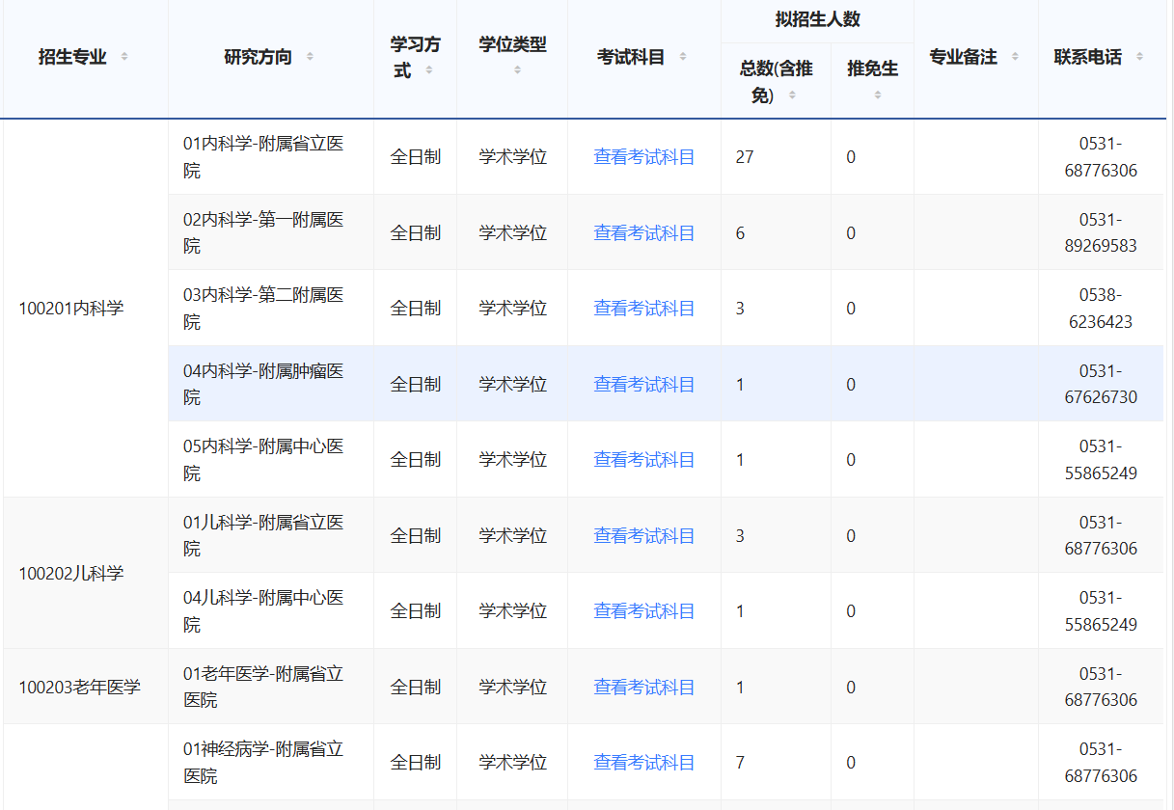Click sort arrows under 学位类型 header
The height and width of the screenshot is (810, 1174).
(517, 69)
